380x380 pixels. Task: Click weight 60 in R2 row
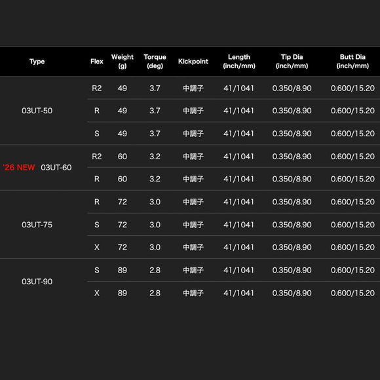coord(123,157)
